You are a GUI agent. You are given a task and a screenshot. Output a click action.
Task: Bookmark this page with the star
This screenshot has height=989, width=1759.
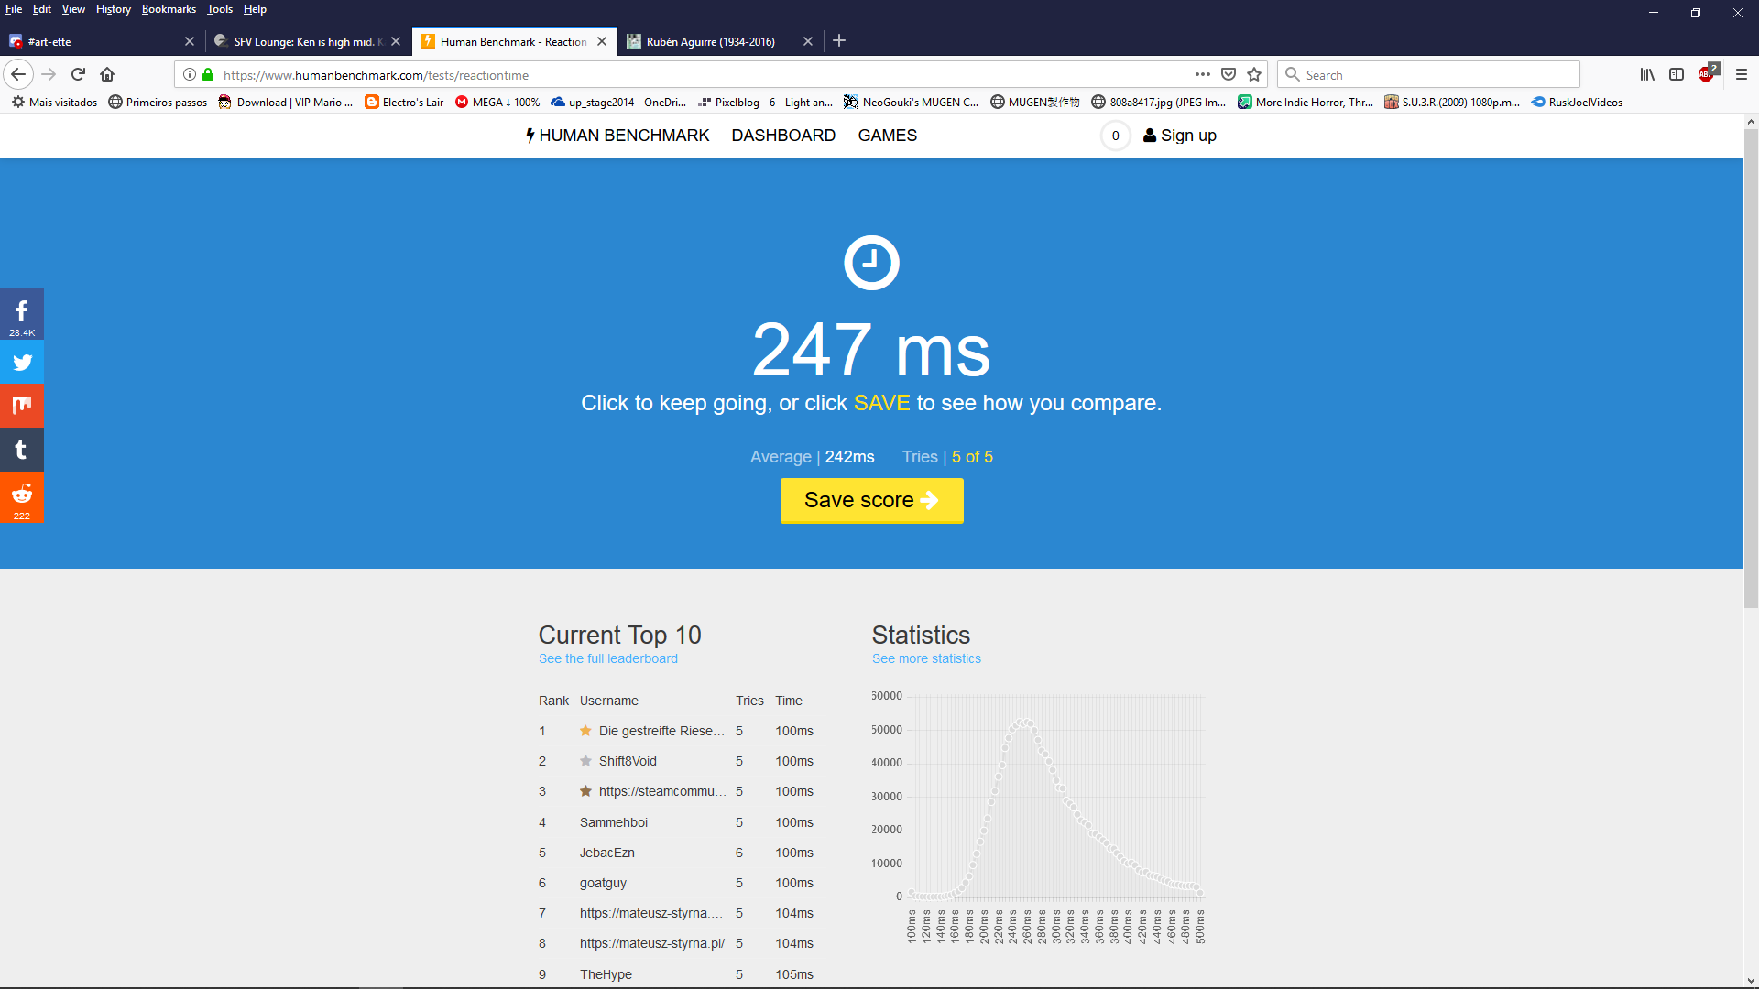[1254, 74]
